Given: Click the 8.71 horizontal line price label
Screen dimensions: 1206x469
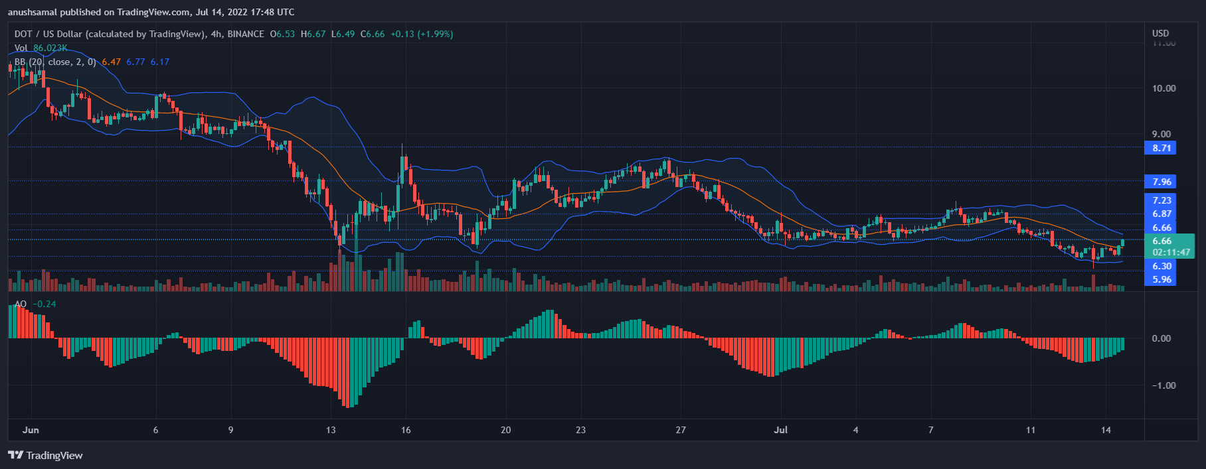Looking at the screenshot, I should (1161, 148).
